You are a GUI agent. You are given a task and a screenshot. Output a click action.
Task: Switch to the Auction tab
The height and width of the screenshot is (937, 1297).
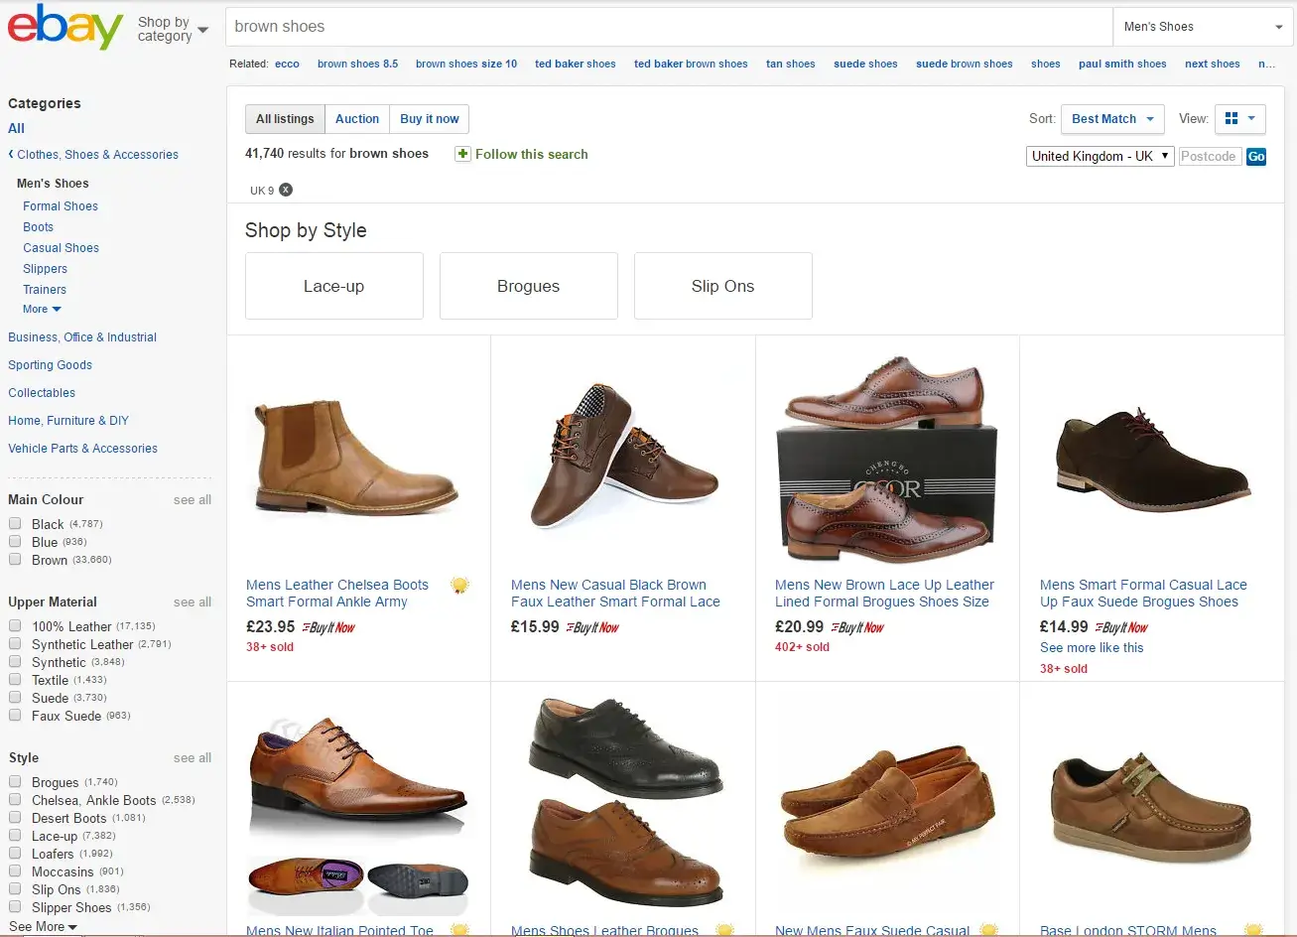point(357,119)
